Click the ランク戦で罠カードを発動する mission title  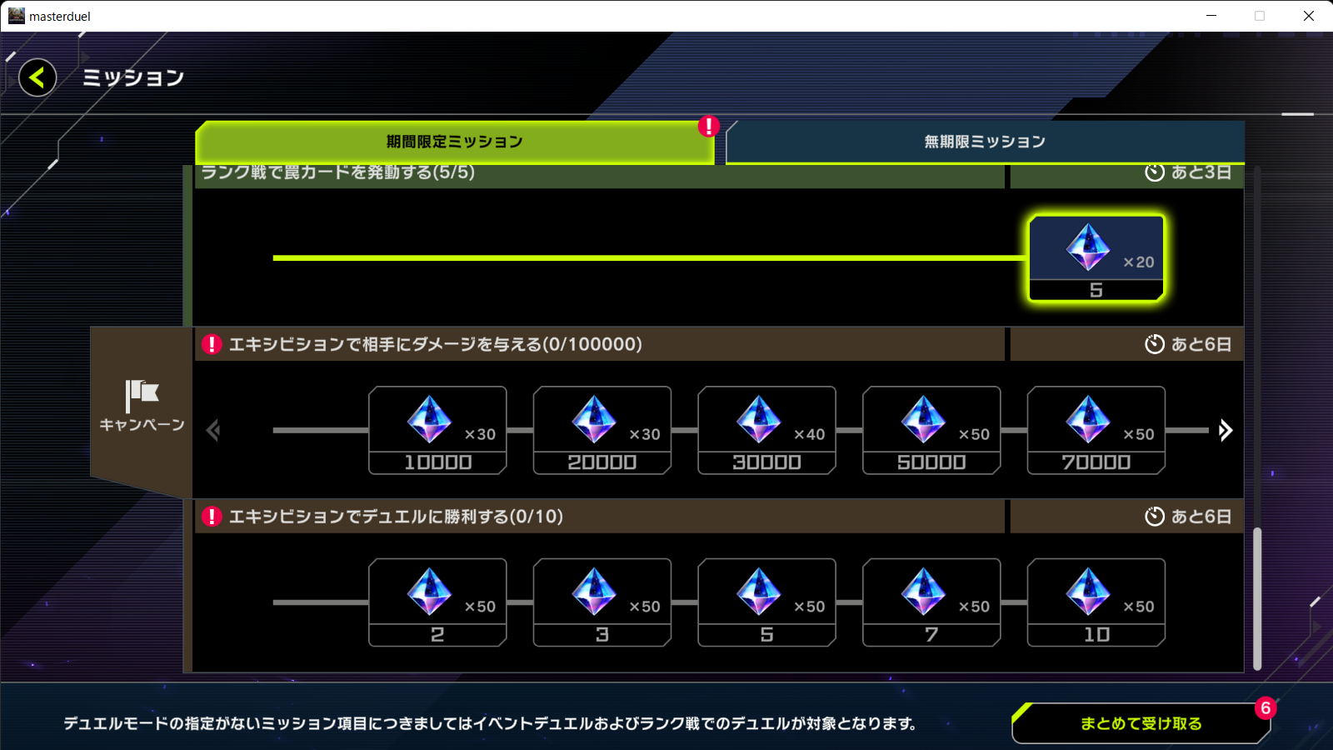point(338,172)
